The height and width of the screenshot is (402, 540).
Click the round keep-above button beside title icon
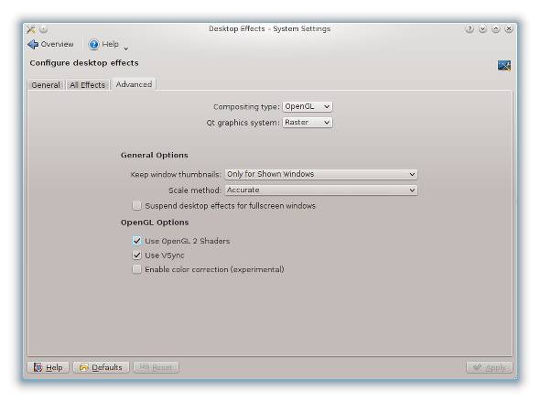point(44,29)
